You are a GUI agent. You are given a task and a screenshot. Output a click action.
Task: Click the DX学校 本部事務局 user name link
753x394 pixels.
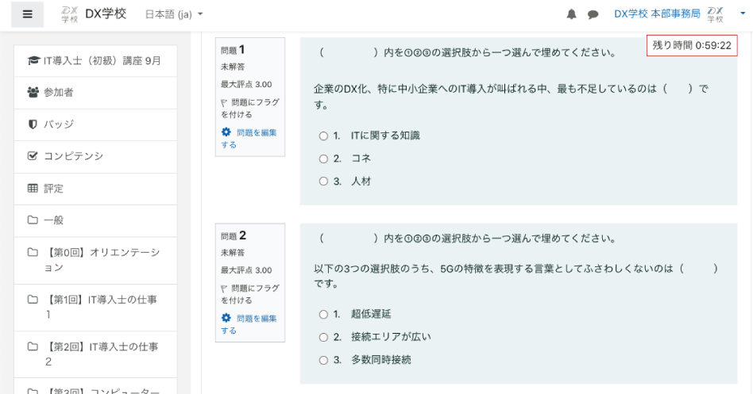[657, 14]
